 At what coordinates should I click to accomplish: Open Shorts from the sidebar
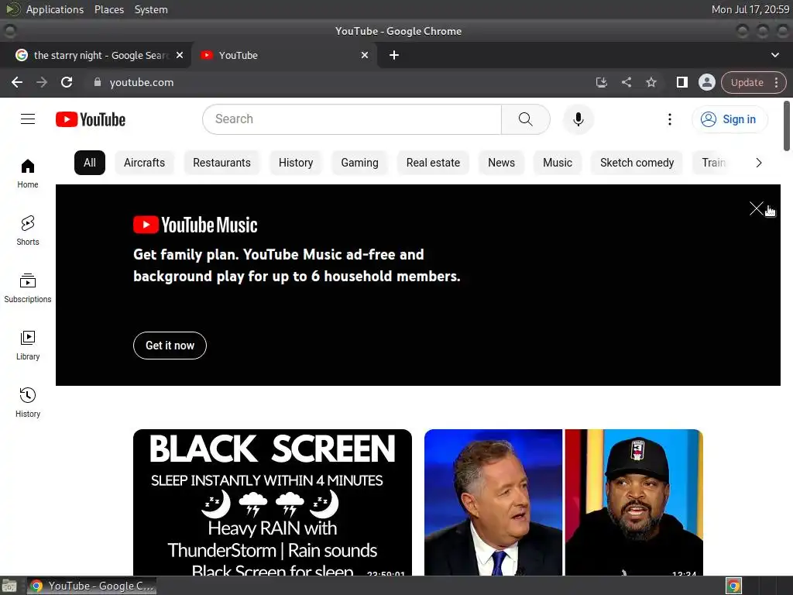click(28, 231)
